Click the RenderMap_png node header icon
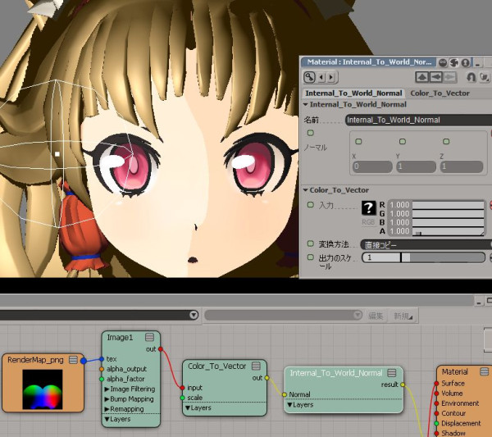 click(73, 359)
